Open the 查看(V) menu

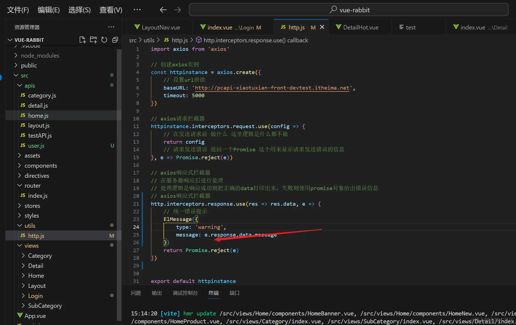tap(111, 10)
